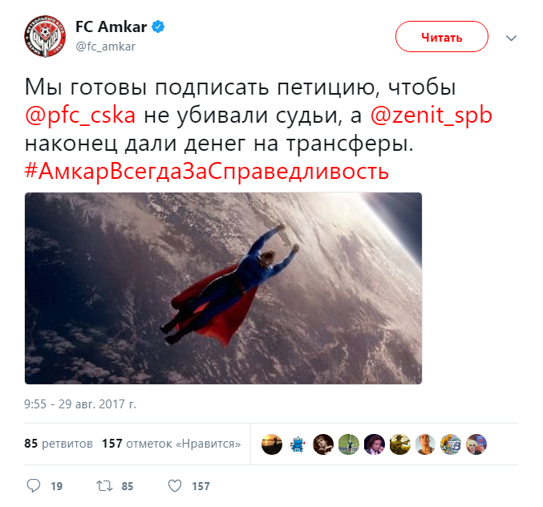The width and height of the screenshot is (543, 507).
Task: Open the @fc_amkar handle
Action: [x=105, y=47]
